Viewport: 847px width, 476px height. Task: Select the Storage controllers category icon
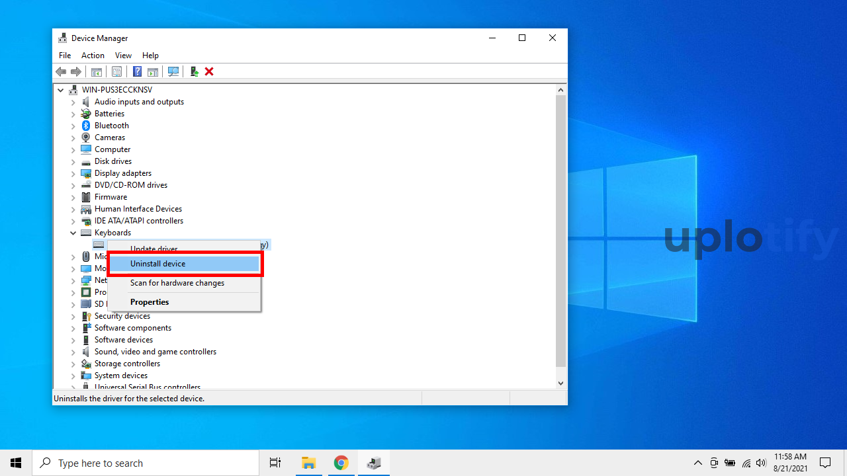click(86, 364)
